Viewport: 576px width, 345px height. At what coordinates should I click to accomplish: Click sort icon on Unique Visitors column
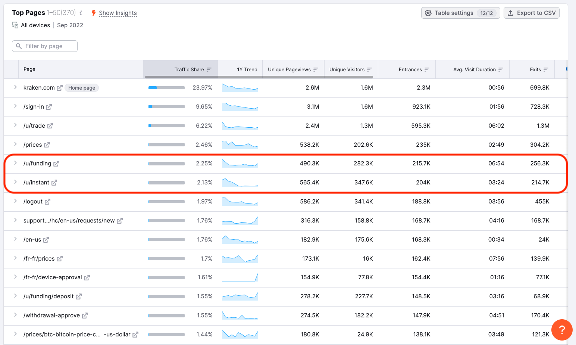click(369, 69)
